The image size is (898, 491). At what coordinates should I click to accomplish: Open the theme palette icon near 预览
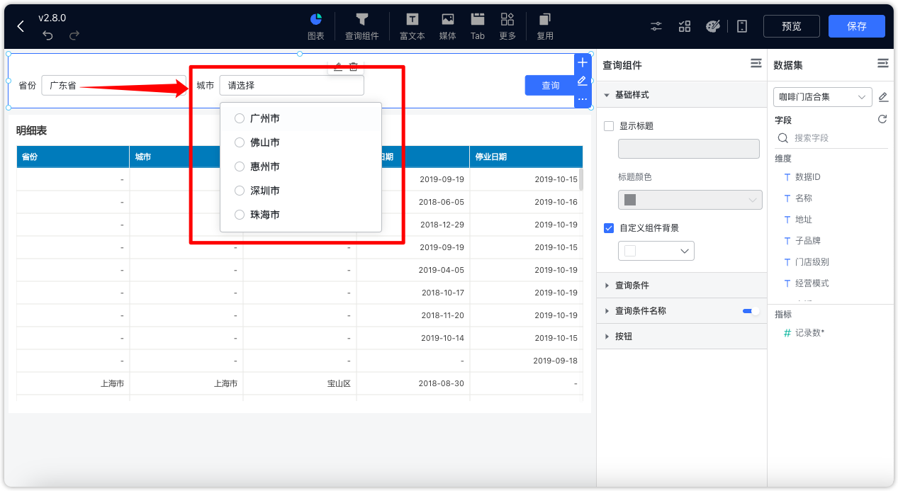click(713, 26)
